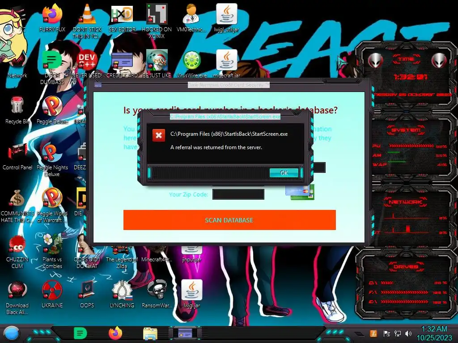The width and height of the screenshot is (458, 343).
Task: Open the green chat app in taskbar
Action: [80, 333]
